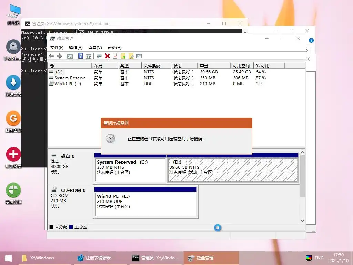Click the cmd.exe window title text
The image size is (353, 265).
click(x=70, y=24)
